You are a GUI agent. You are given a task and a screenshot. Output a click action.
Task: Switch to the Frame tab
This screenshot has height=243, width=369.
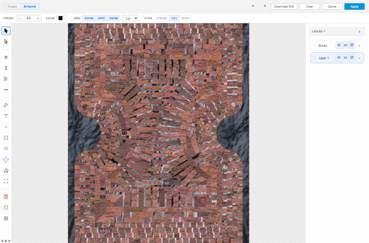point(12,6)
